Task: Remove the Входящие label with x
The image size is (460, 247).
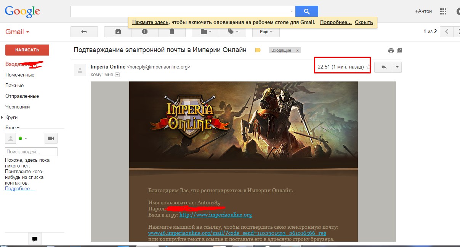Action: [298, 50]
